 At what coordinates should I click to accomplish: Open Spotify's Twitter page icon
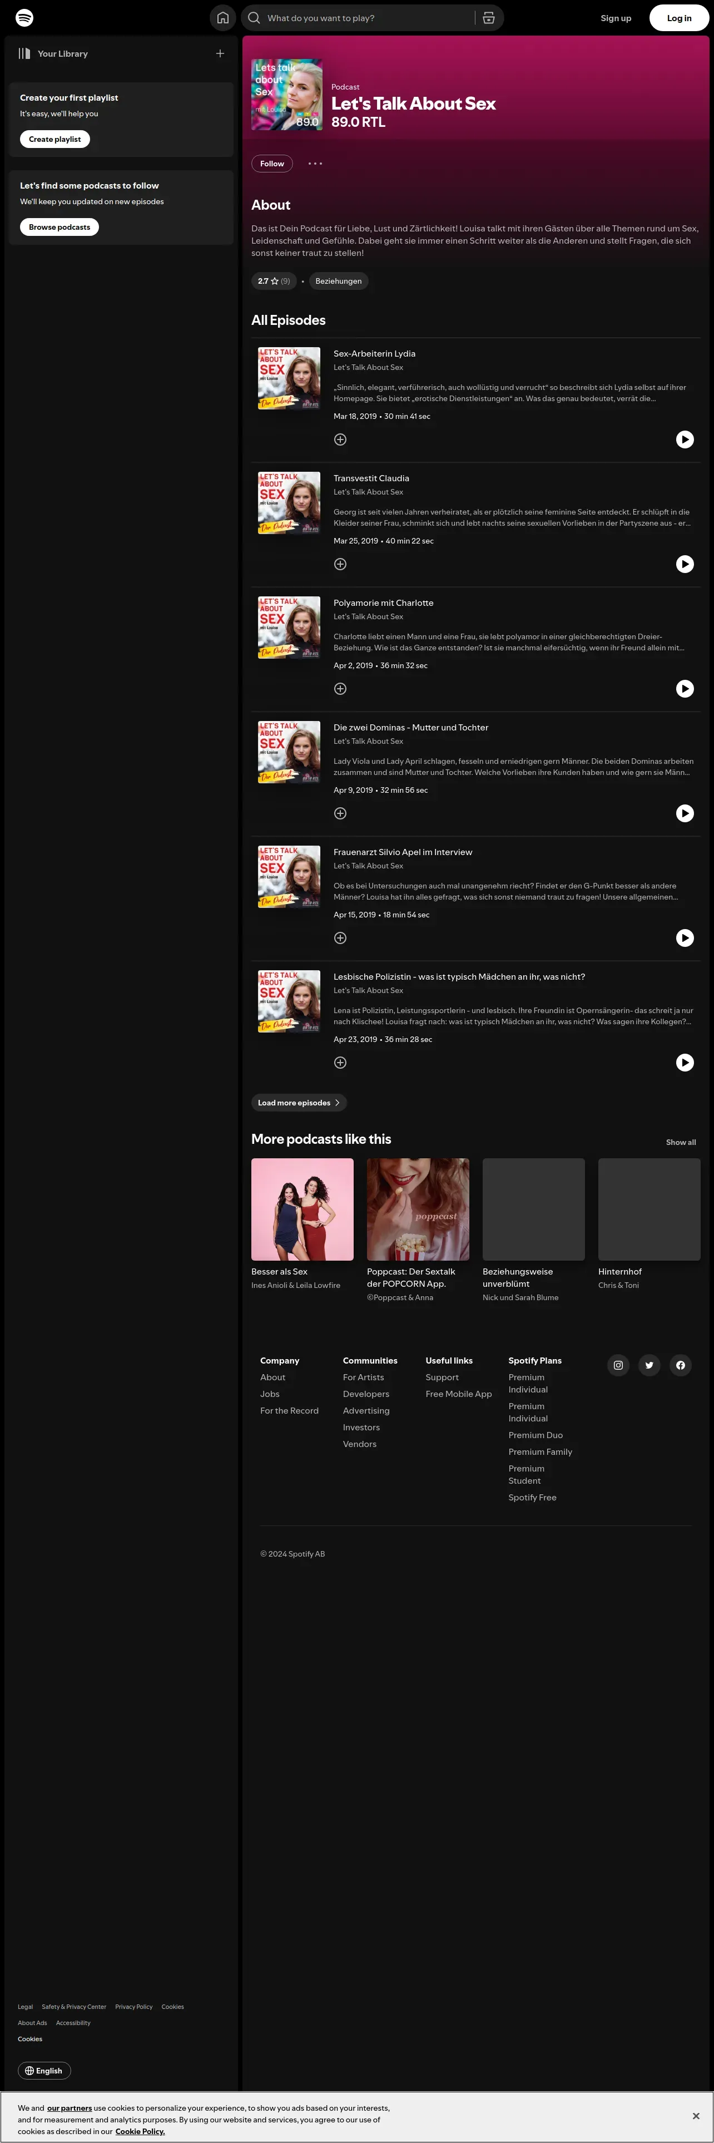coord(649,1365)
